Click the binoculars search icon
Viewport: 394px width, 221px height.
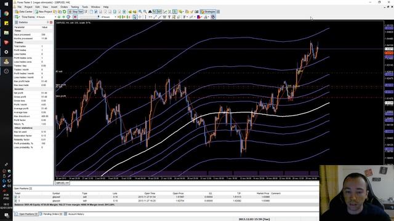150,12
